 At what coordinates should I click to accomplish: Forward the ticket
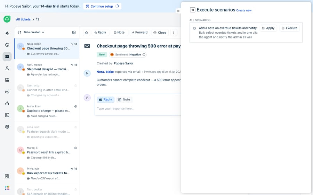coord(139,33)
